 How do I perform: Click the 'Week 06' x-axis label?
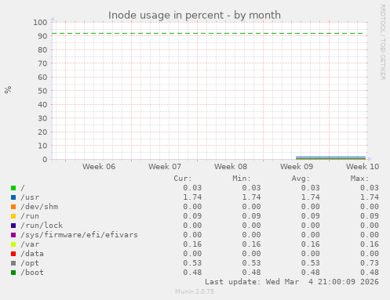99,167
